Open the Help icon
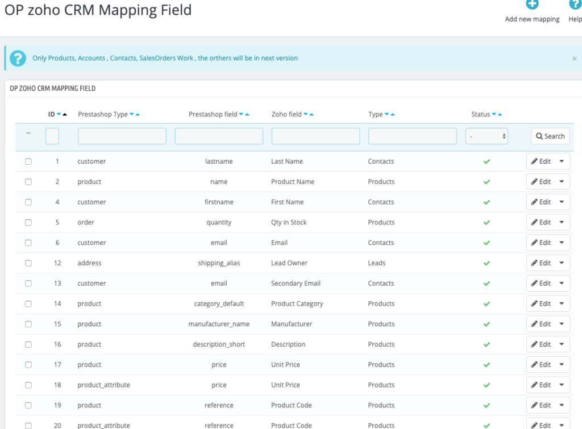This screenshot has width=582, height=429. tap(575, 4)
